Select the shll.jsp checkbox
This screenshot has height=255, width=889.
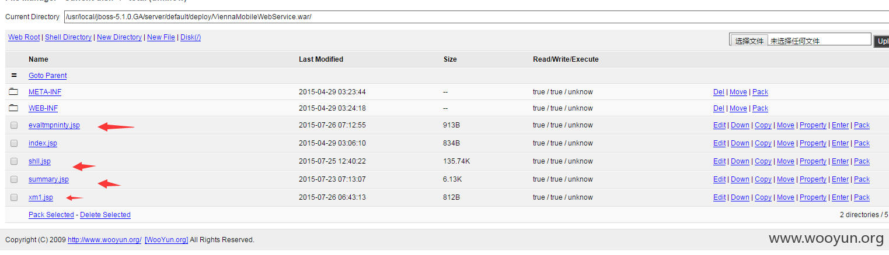(14, 161)
